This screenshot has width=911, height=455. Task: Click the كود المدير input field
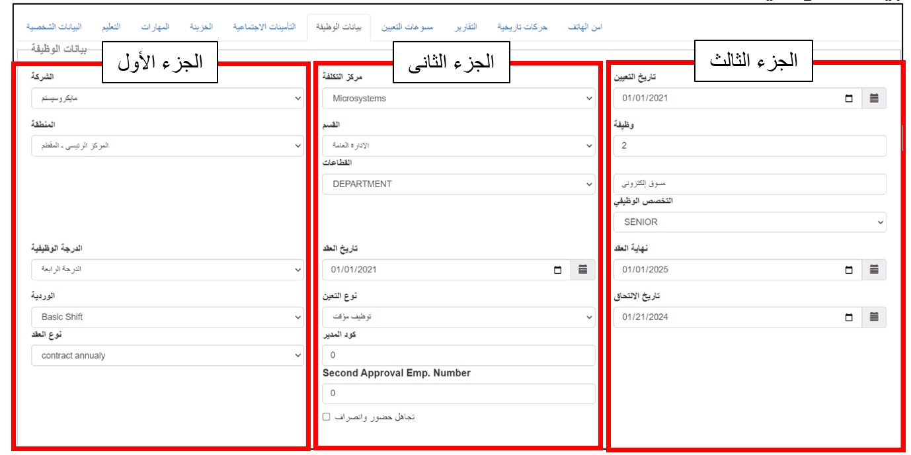tap(458, 356)
